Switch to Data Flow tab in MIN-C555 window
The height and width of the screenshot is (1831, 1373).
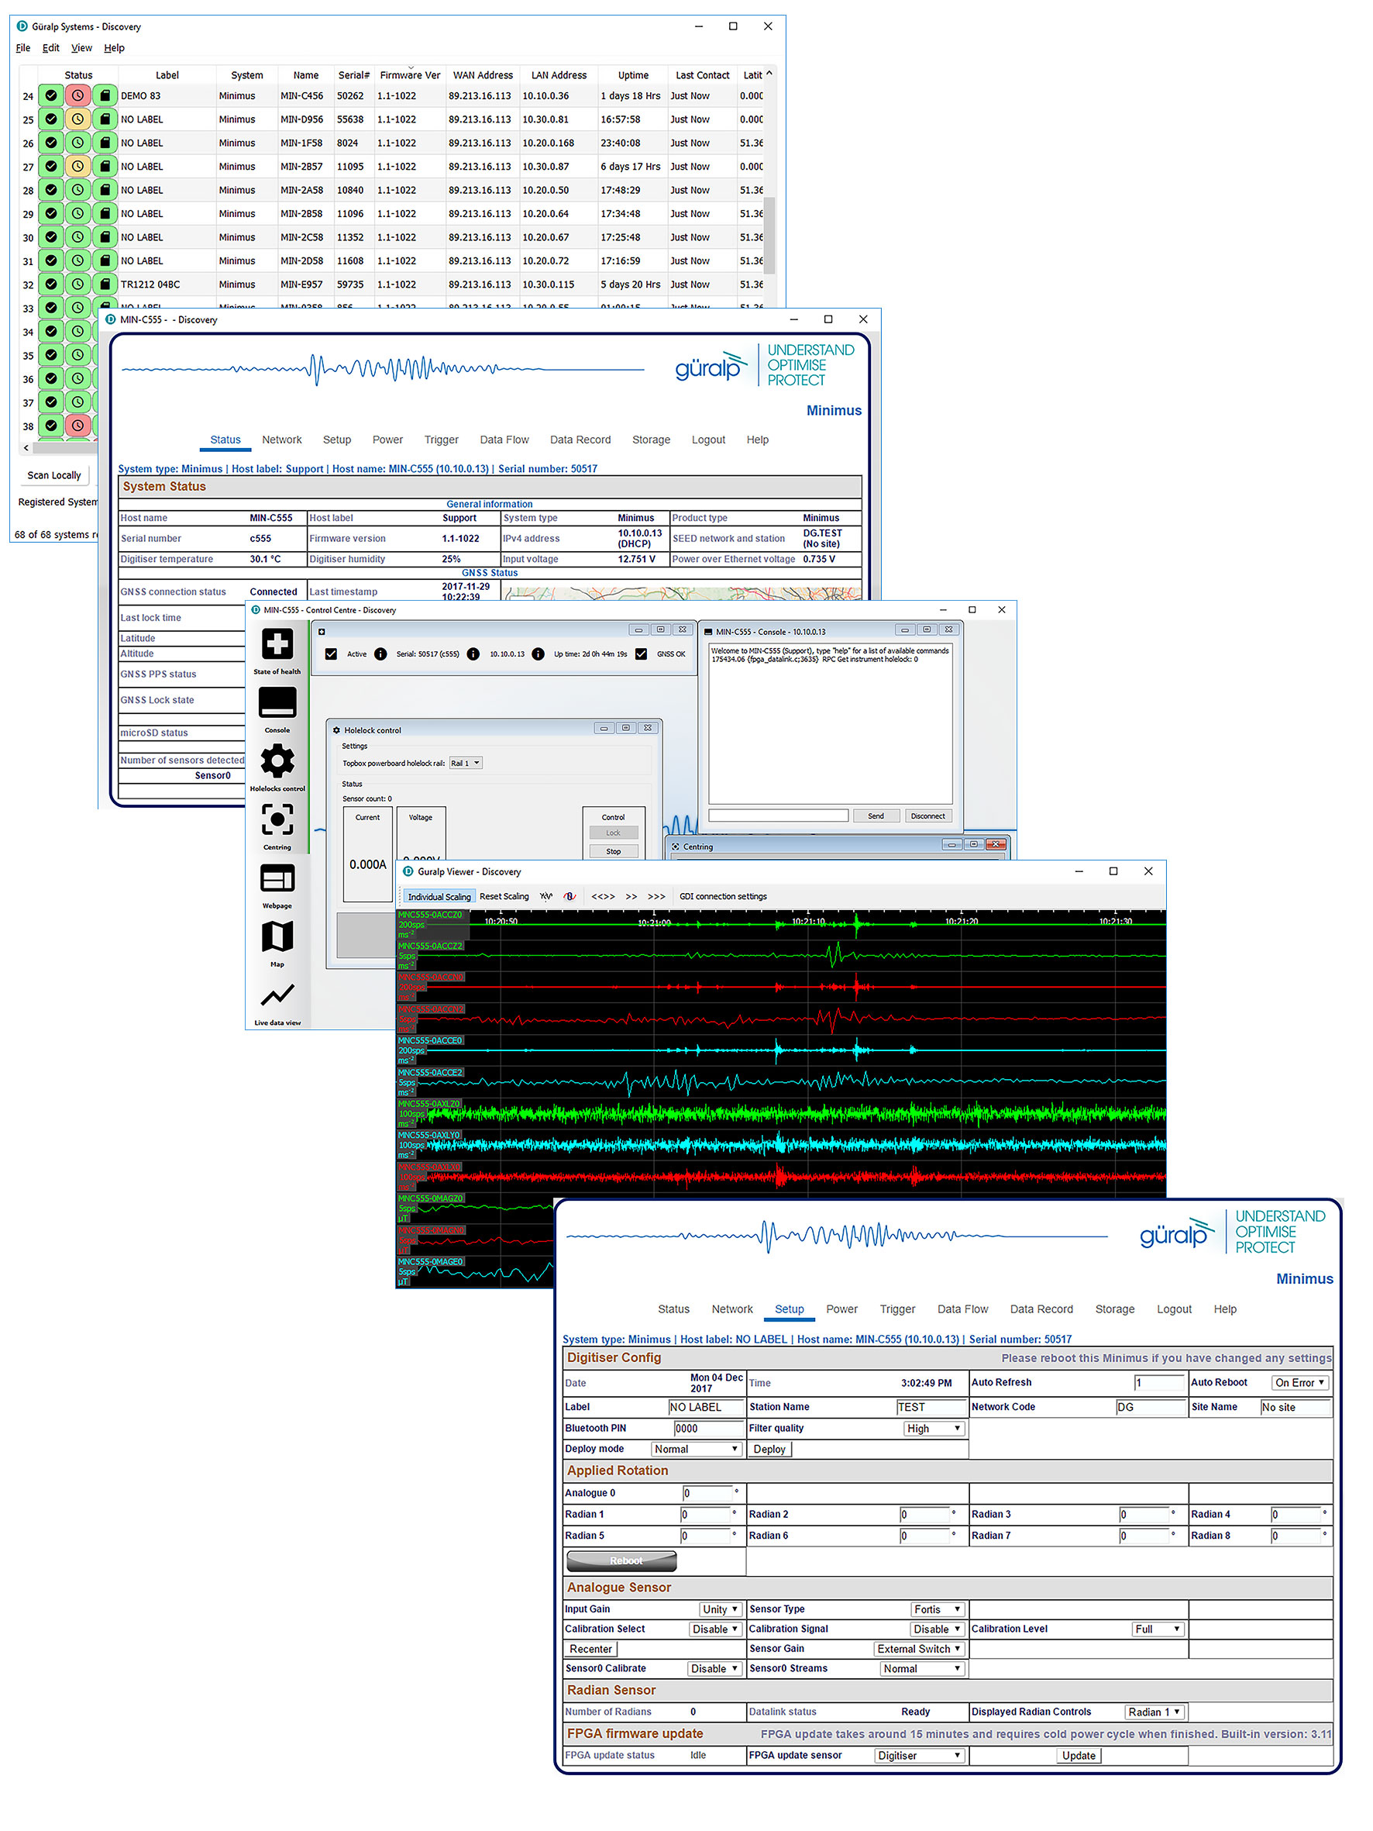click(x=504, y=440)
